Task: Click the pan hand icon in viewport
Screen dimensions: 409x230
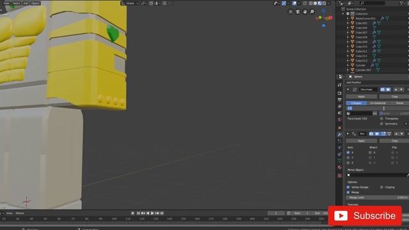Action: pos(305,11)
